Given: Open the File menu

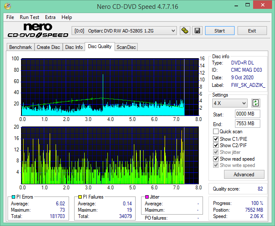Looking at the screenshot, I should pos(10,17).
